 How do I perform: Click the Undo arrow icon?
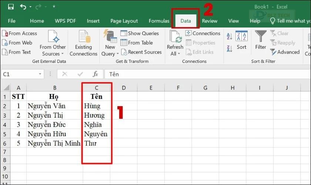[23, 7]
